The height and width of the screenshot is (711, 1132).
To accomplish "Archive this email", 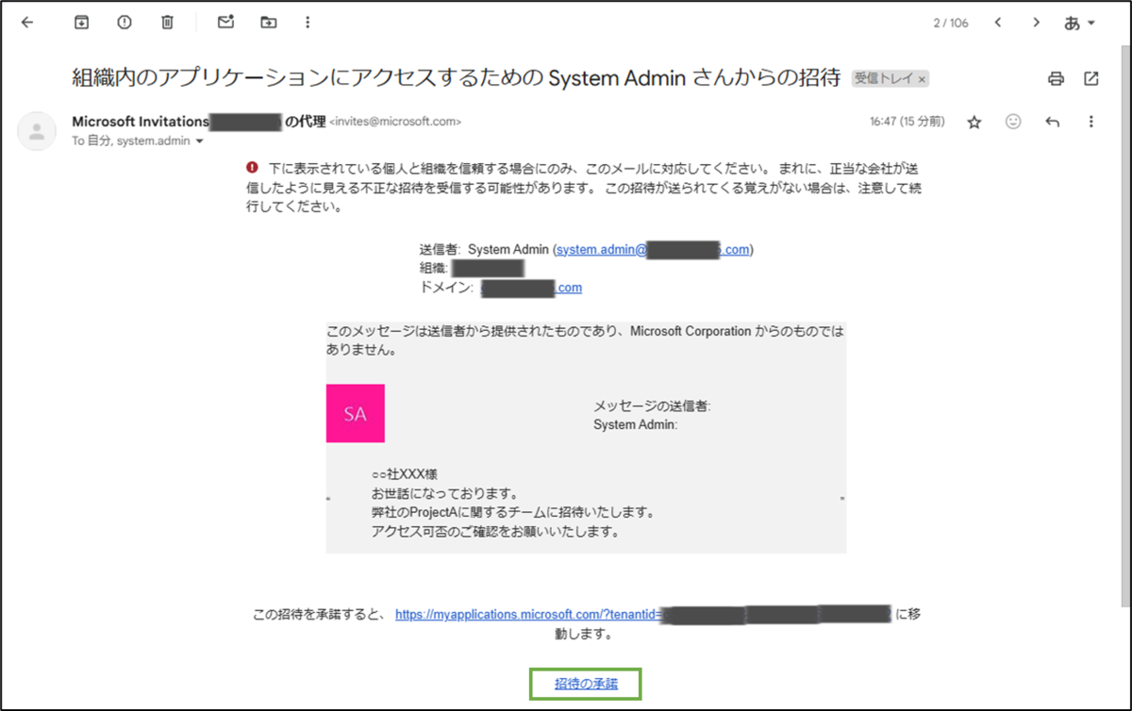I will click(x=81, y=23).
